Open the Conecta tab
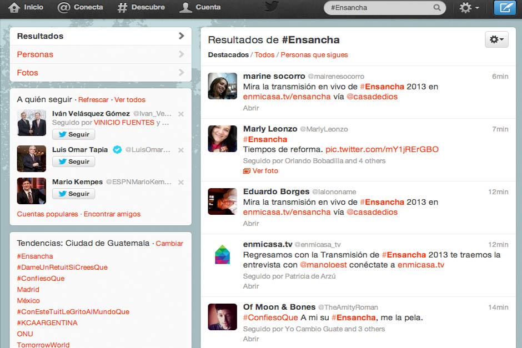This screenshot has height=348, width=522. point(81,7)
